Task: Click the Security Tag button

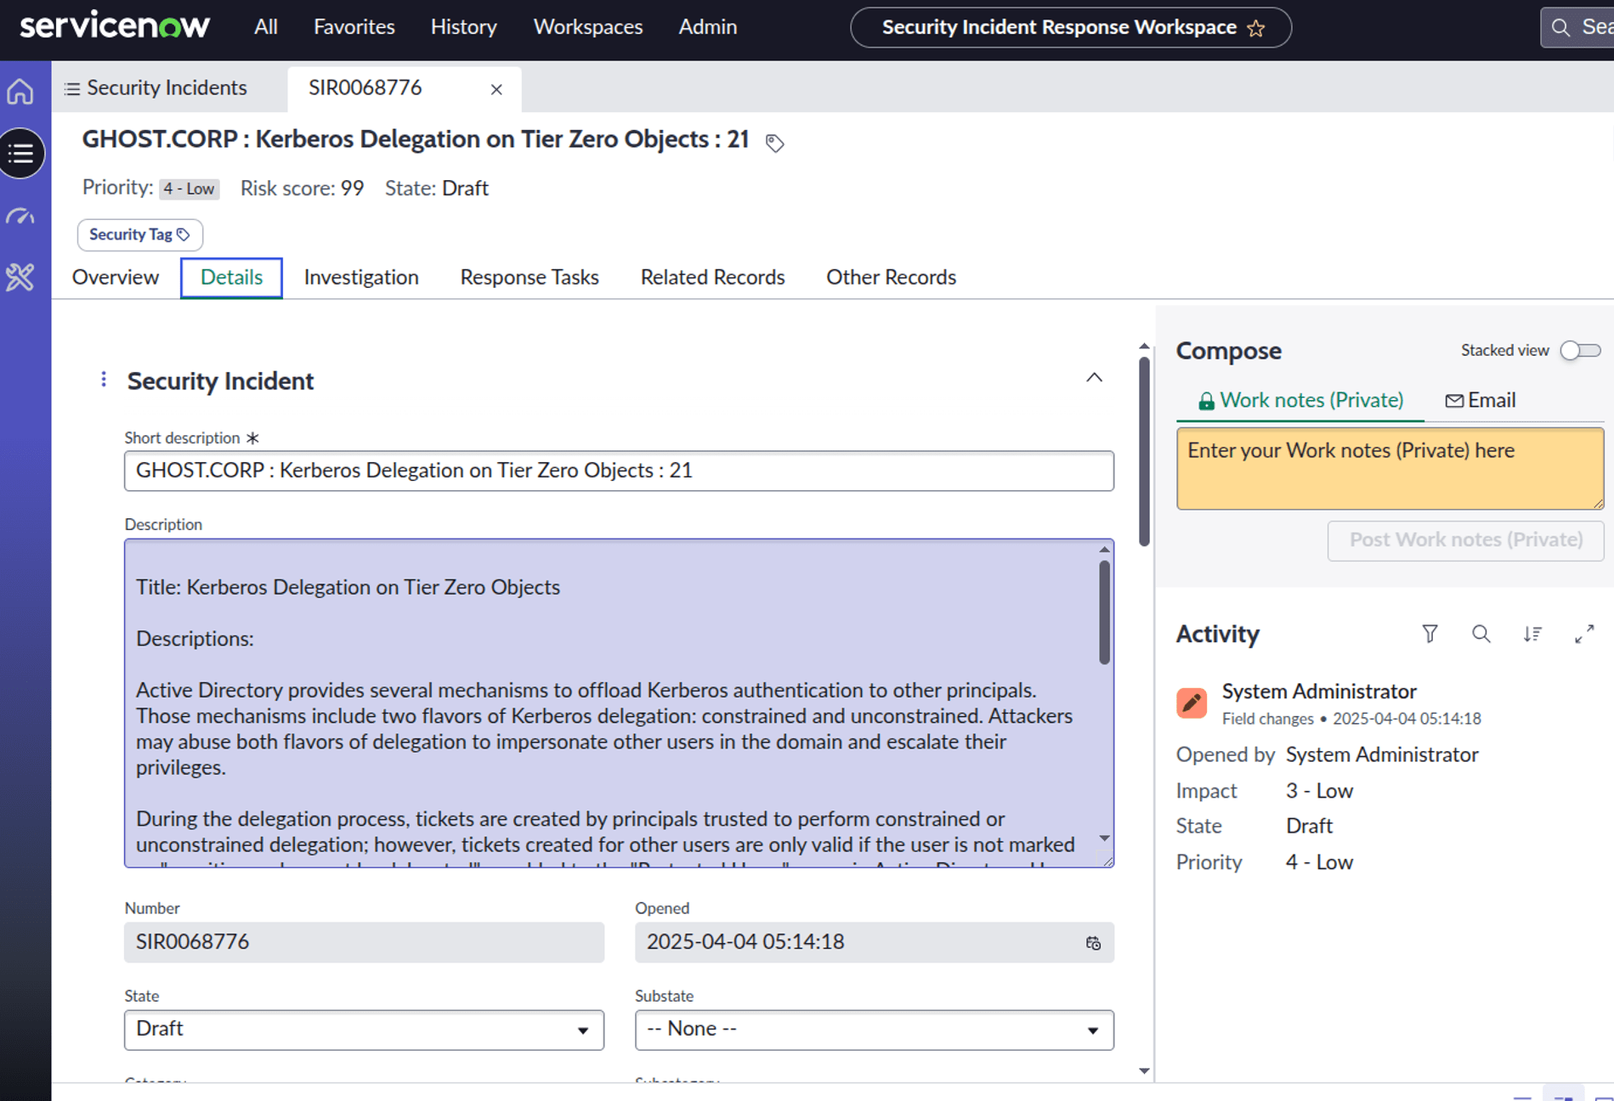Action: 139,234
